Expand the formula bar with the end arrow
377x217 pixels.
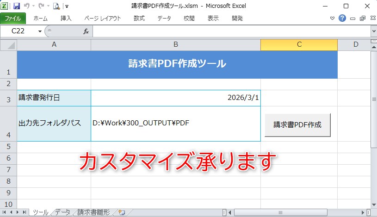[374, 31]
